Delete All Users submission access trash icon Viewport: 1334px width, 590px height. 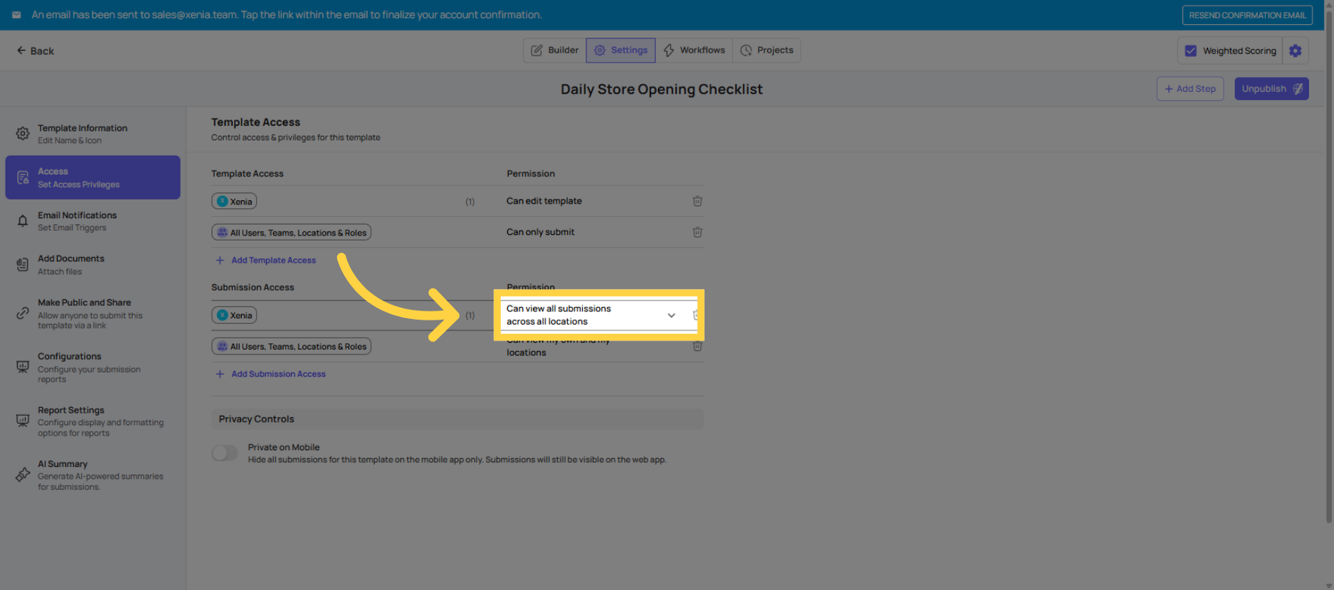click(x=698, y=346)
